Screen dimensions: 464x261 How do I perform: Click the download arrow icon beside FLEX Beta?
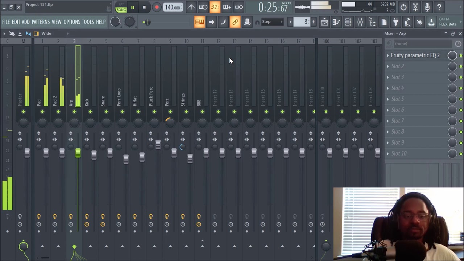pos(431,22)
